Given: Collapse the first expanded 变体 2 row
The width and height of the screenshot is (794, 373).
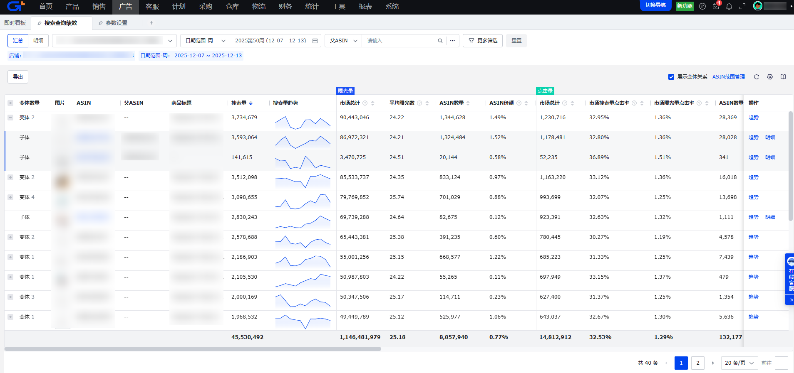Looking at the screenshot, I should (x=10, y=118).
